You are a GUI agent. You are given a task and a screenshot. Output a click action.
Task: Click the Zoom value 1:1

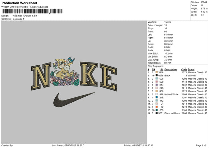202,15
